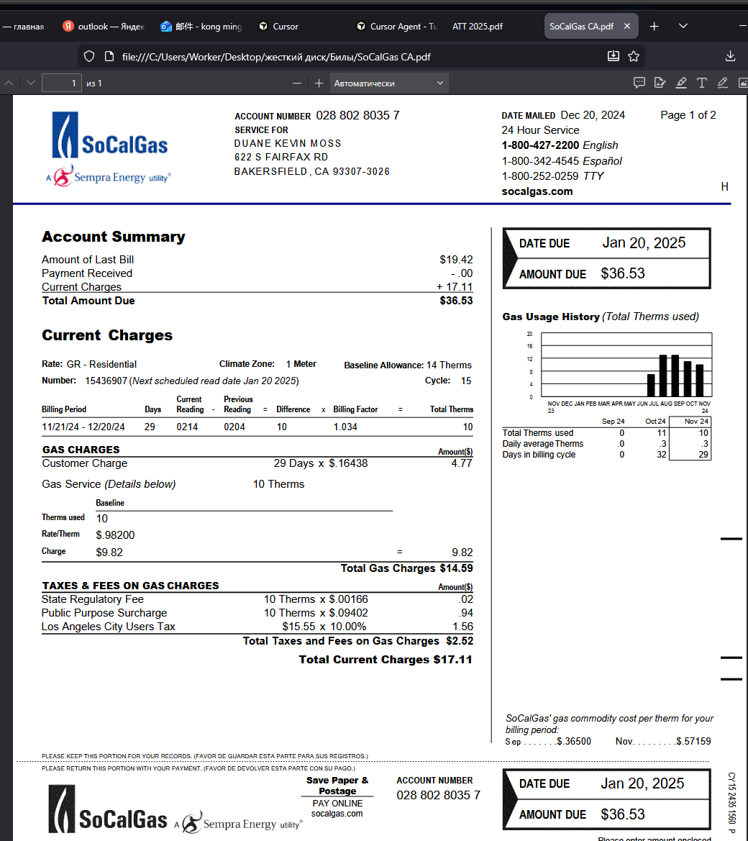The height and width of the screenshot is (841, 748).
Task: Toggle previous page arrow state
Action: click(9, 82)
